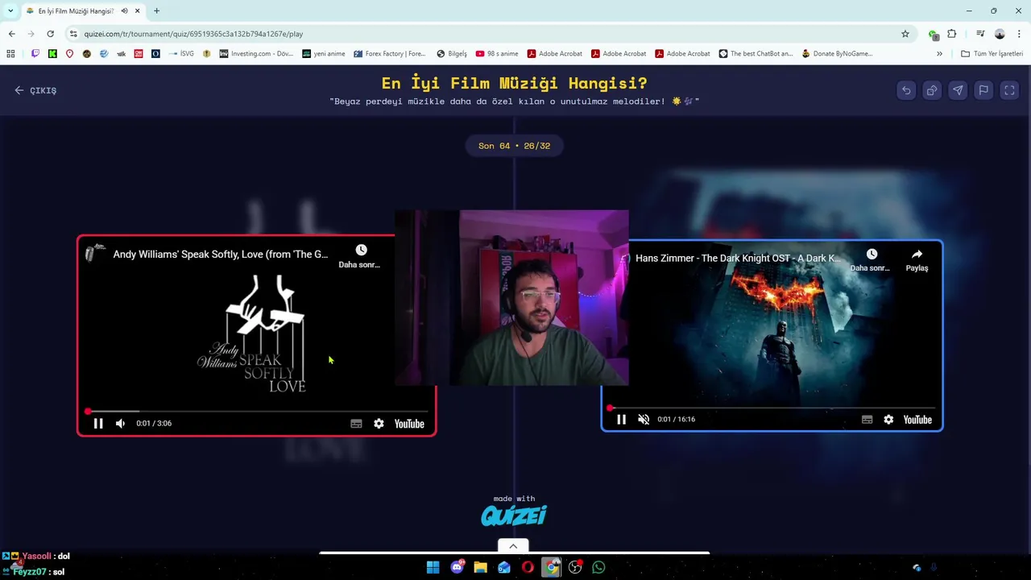Open settings gear on Dark Knight video
This screenshot has width=1031, height=580.
[888, 420]
